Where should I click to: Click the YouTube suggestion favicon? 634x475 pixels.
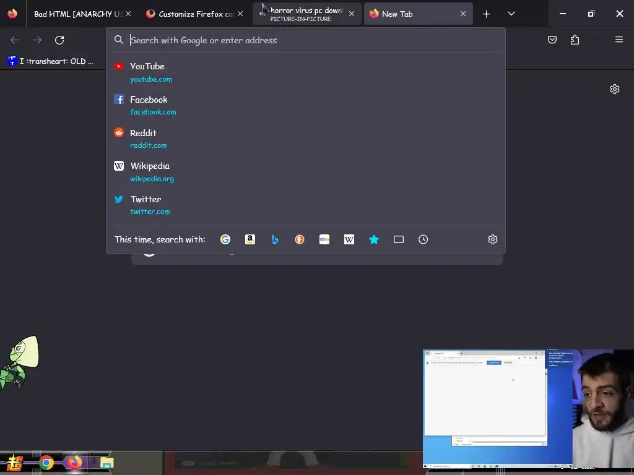pos(118,66)
